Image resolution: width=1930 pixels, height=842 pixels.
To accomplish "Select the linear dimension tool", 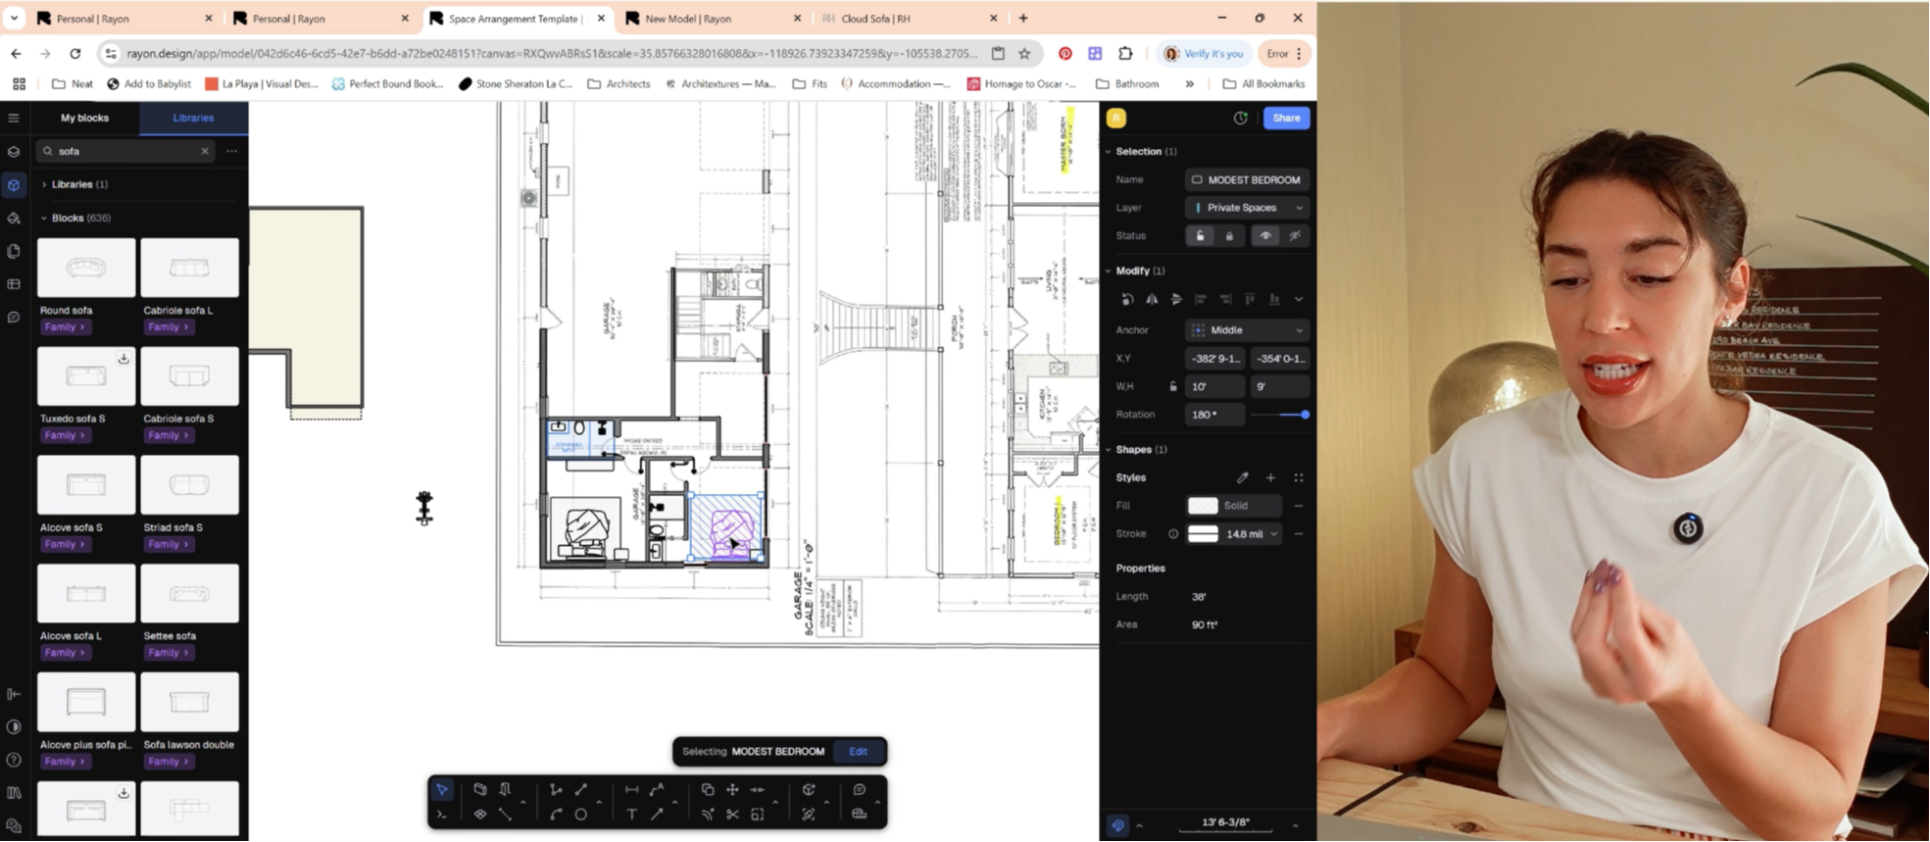I will pos(631,789).
